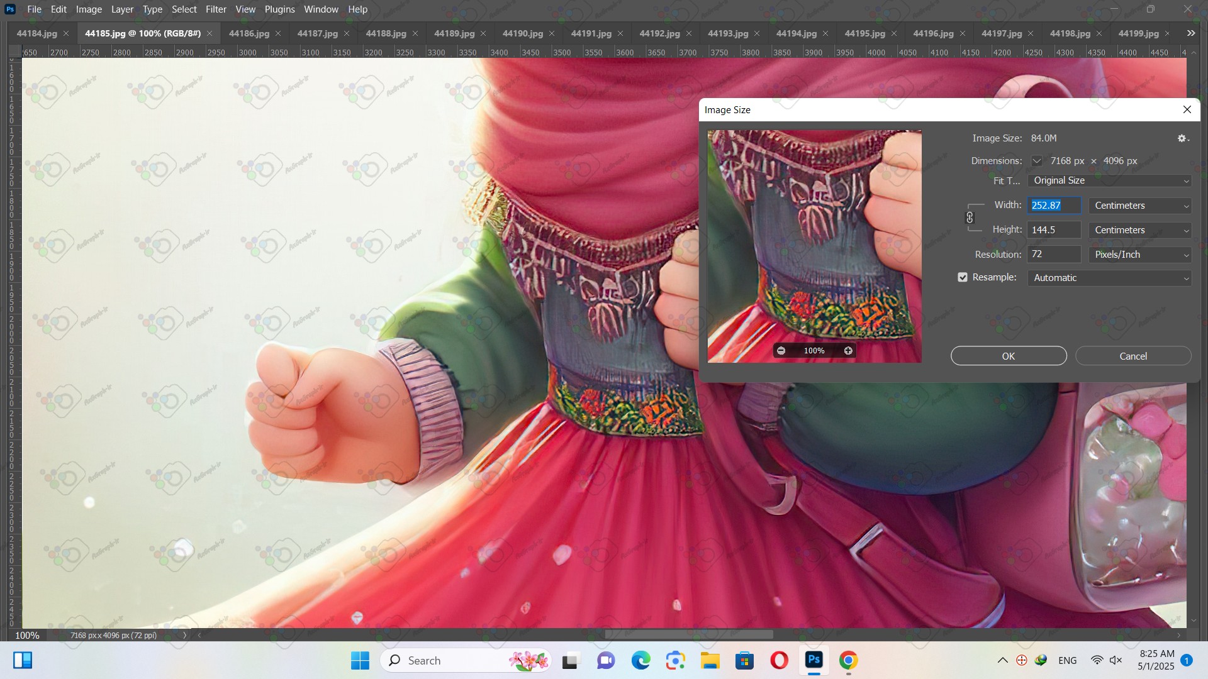This screenshot has width=1208, height=679.
Task: Open the File menu
Action: click(35, 9)
